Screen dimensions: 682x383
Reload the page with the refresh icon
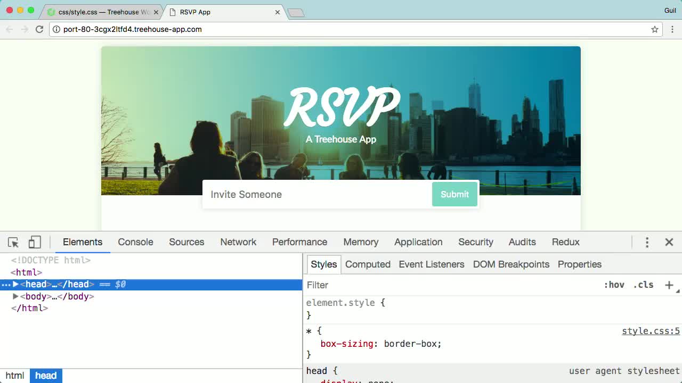39,29
